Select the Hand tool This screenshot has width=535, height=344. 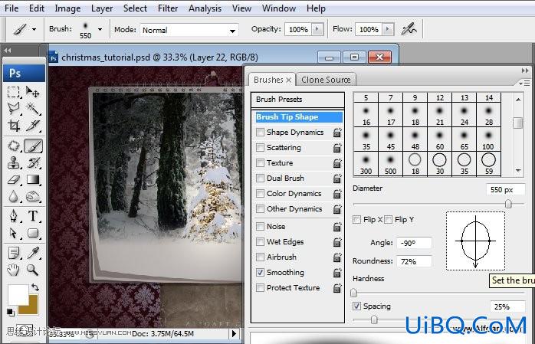(x=14, y=270)
